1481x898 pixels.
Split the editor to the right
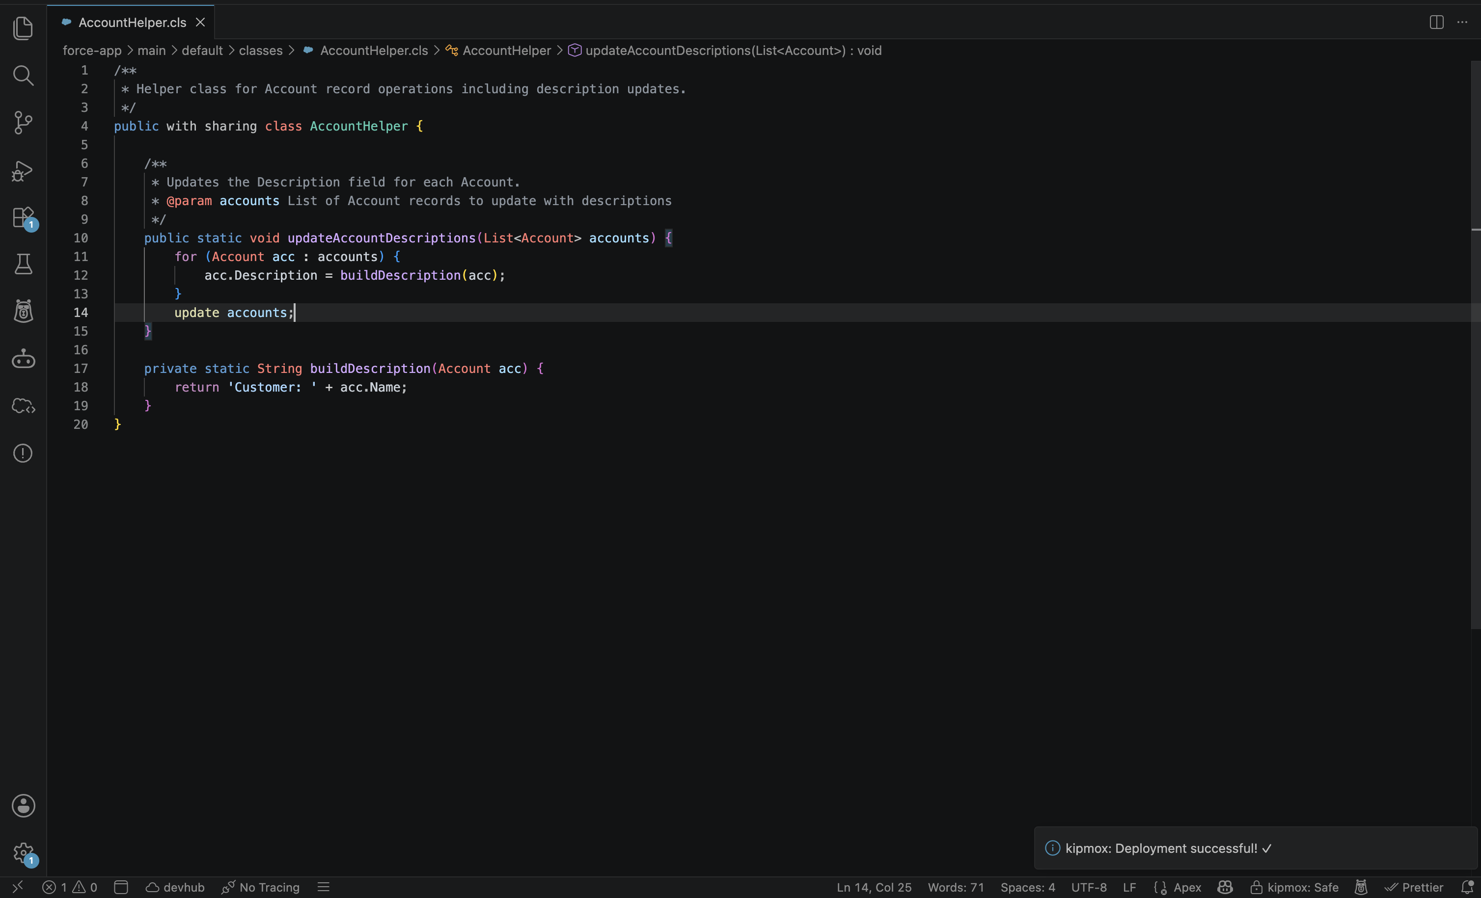1436,22
